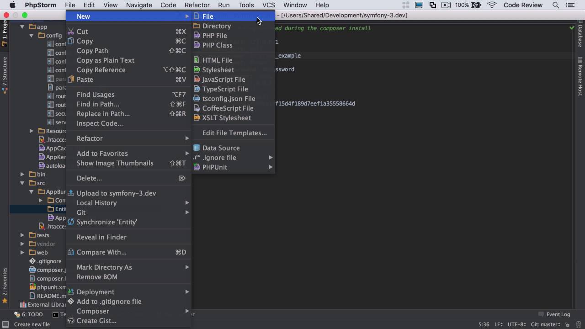Click the tool windows toggle icon in status bar
585x329 pixels.
click(x=5, y=324)
